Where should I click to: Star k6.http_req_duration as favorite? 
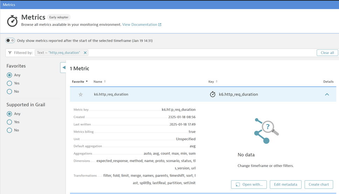tap(81, 94)
